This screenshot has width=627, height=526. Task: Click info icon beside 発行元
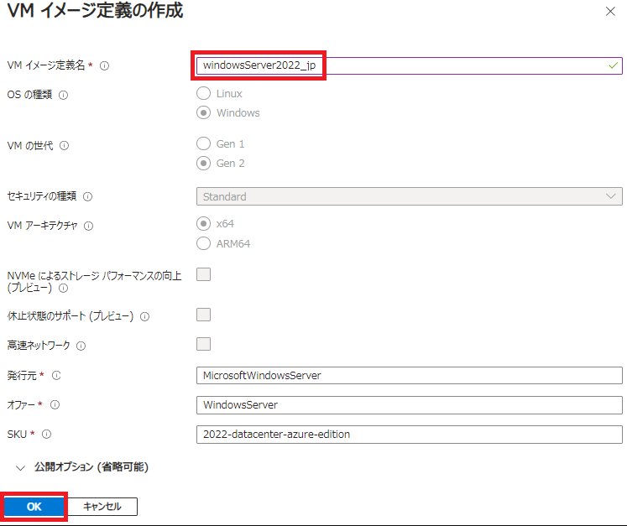[x=56, y=375]
